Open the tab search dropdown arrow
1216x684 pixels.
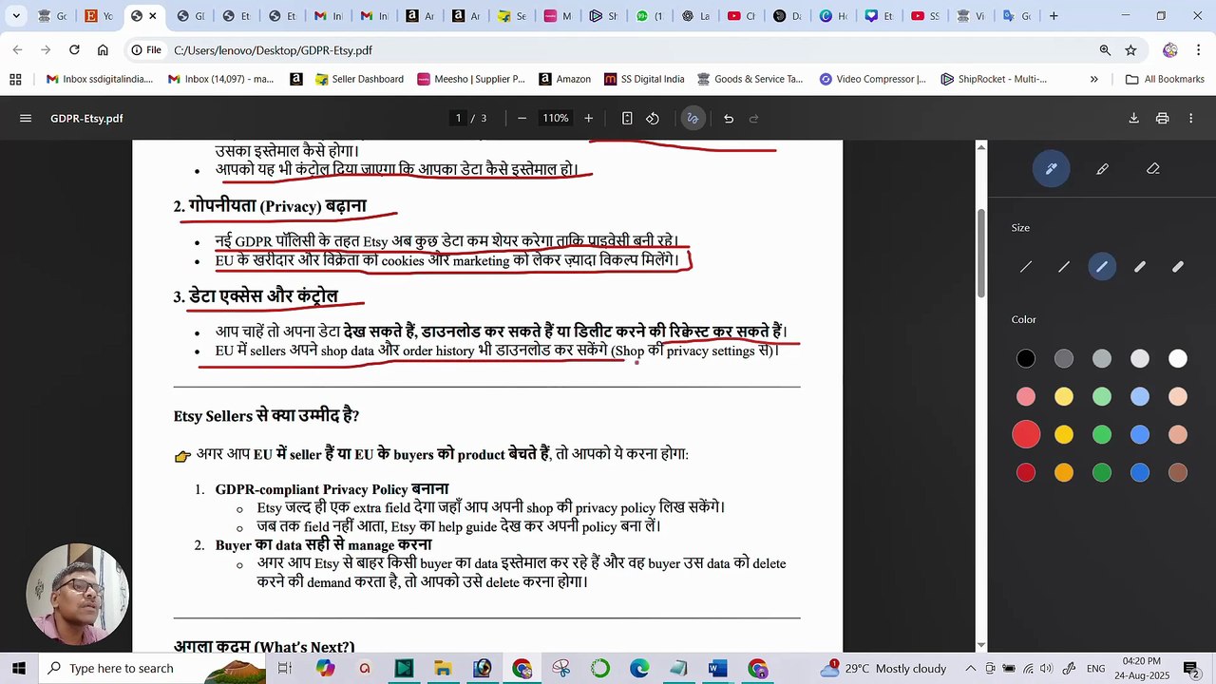(16, 16)
